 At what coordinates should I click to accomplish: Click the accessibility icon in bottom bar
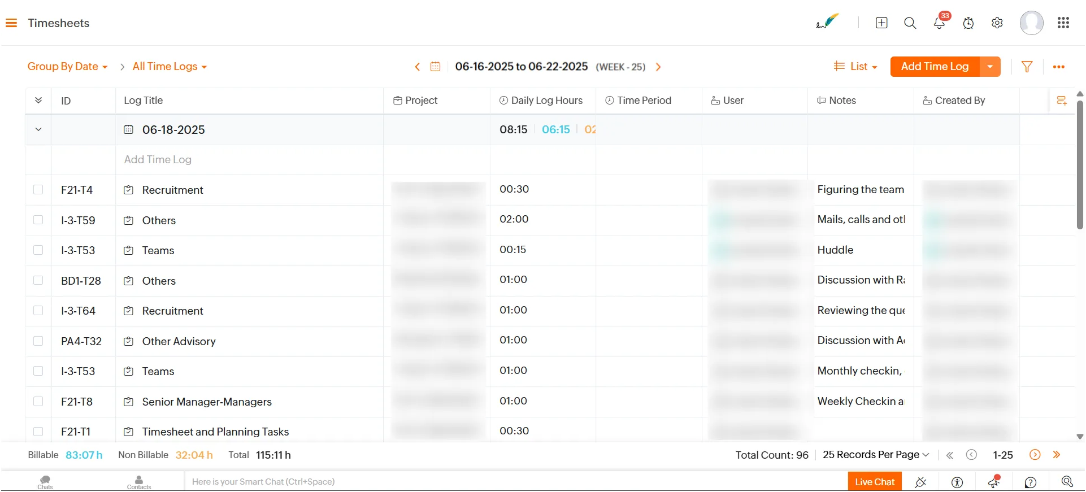click(957, 482)
